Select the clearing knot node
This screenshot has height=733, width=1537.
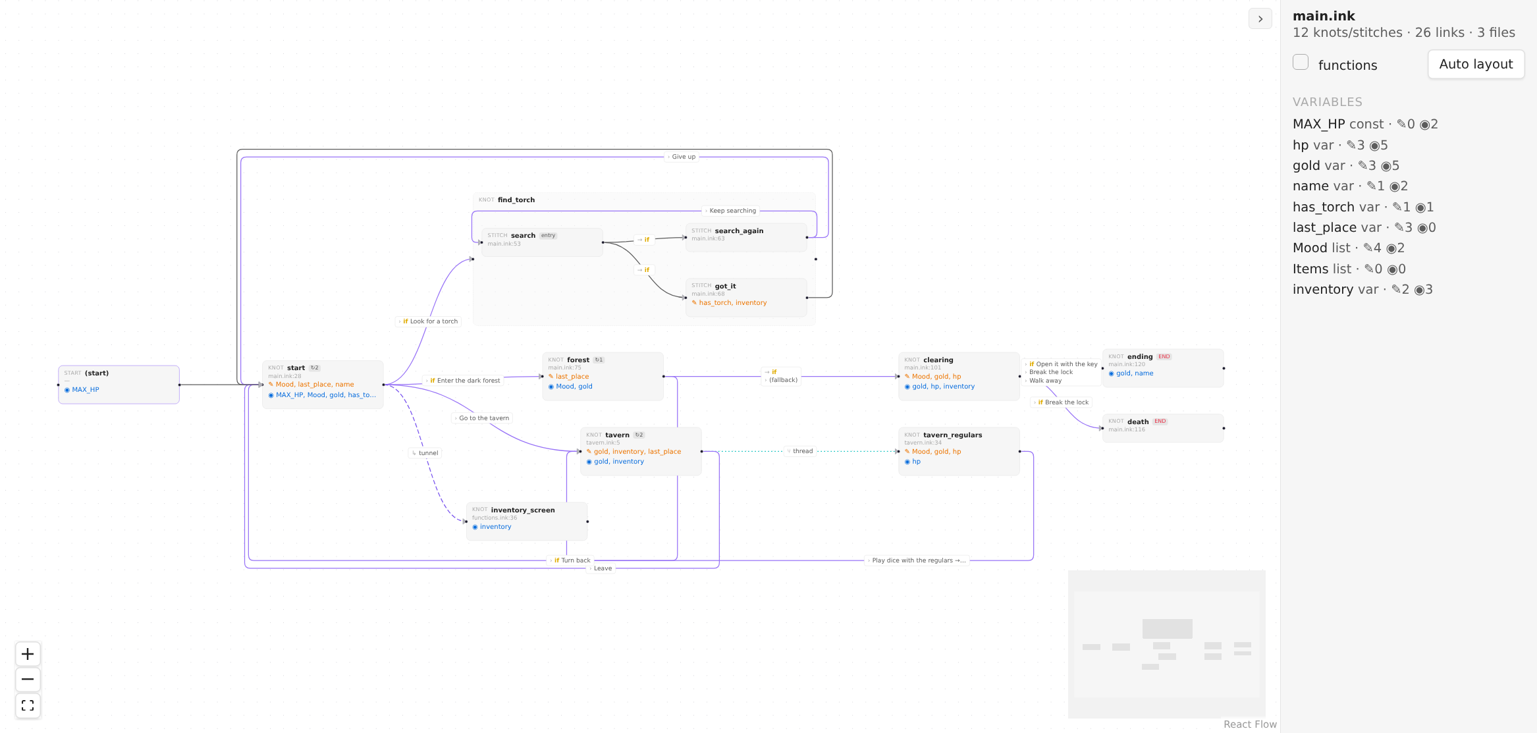click(959, 376)
